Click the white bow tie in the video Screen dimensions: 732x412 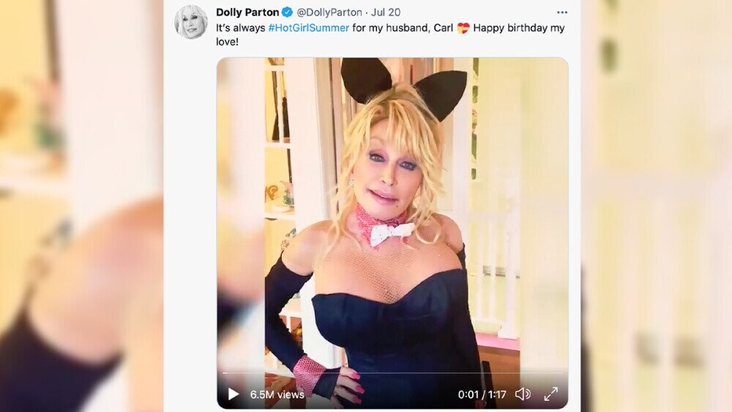(x=392, y=233)
